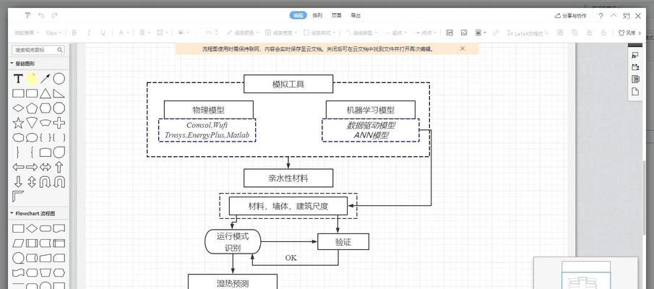
Task: Click the page icon in right sidebar
Action: pyautogui.click(x=635, y=92)
